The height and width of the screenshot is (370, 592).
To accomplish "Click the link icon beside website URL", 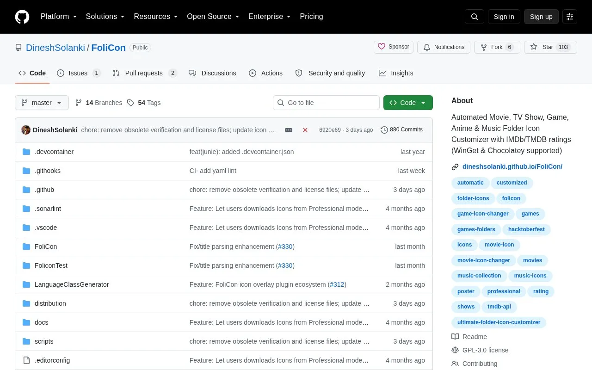I will (x=455, y=167).
